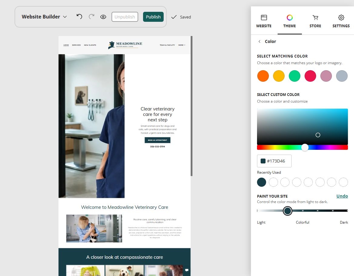Pick the red-pink matching color swatch
Image resolution: width=354 pixels, height=276 pixels.
[310, 76]
